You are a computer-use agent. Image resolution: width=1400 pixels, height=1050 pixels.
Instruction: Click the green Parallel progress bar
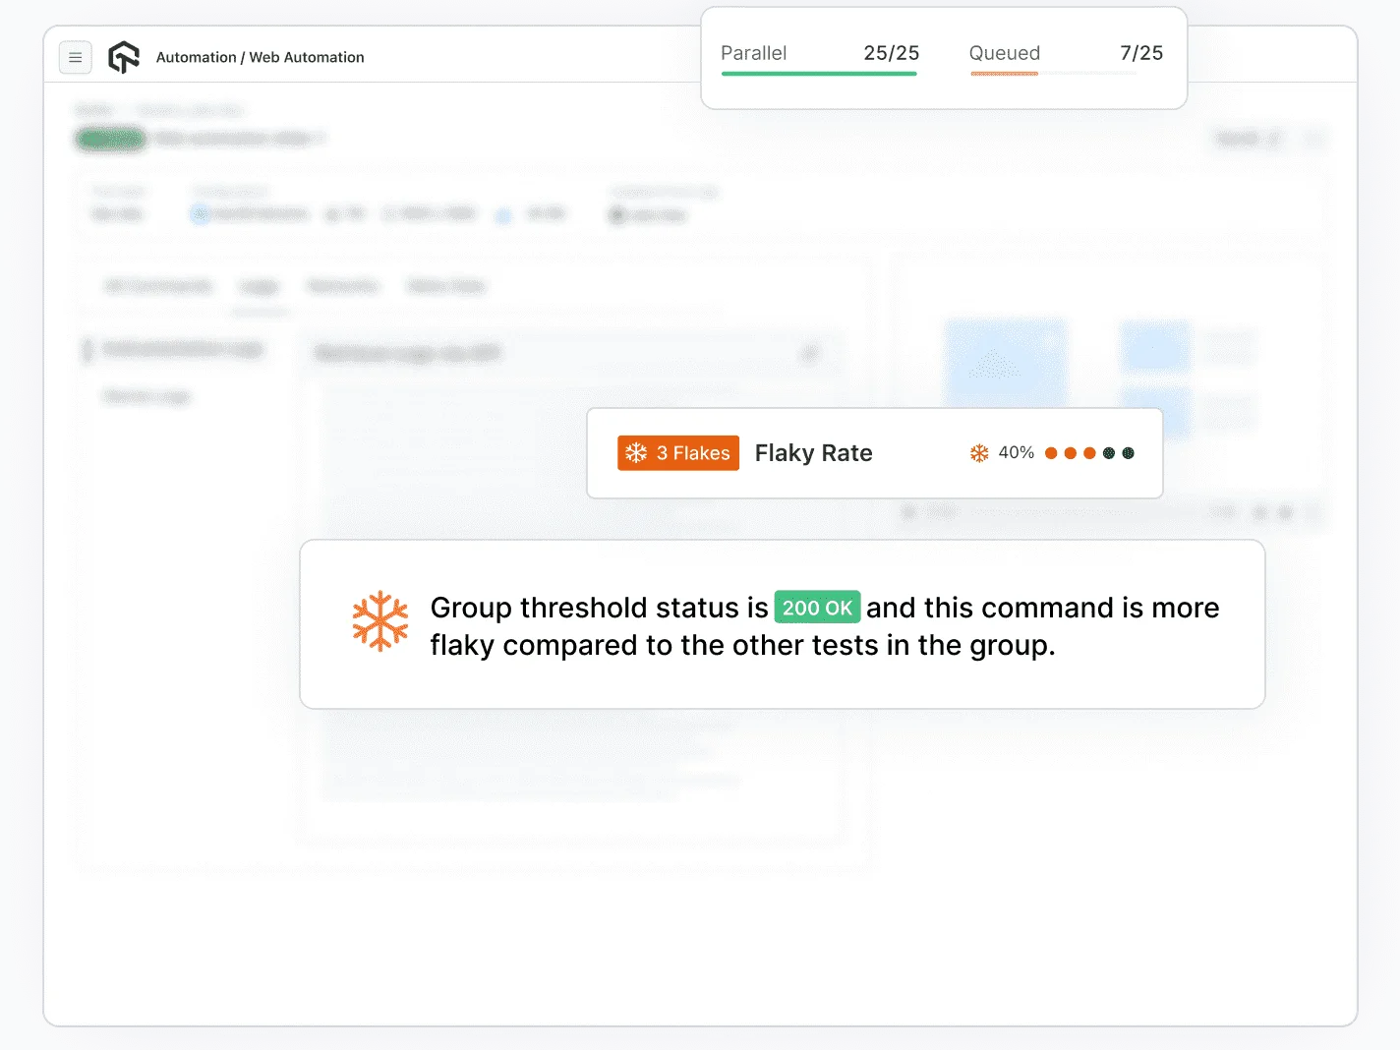[x=819, y=74]
